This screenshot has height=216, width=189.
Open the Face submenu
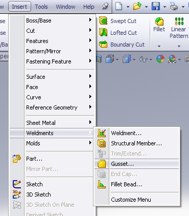pyautogui.click(x=60, y=87)
